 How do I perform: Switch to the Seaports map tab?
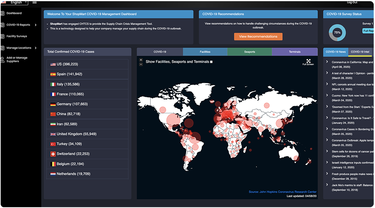point(249,52)
